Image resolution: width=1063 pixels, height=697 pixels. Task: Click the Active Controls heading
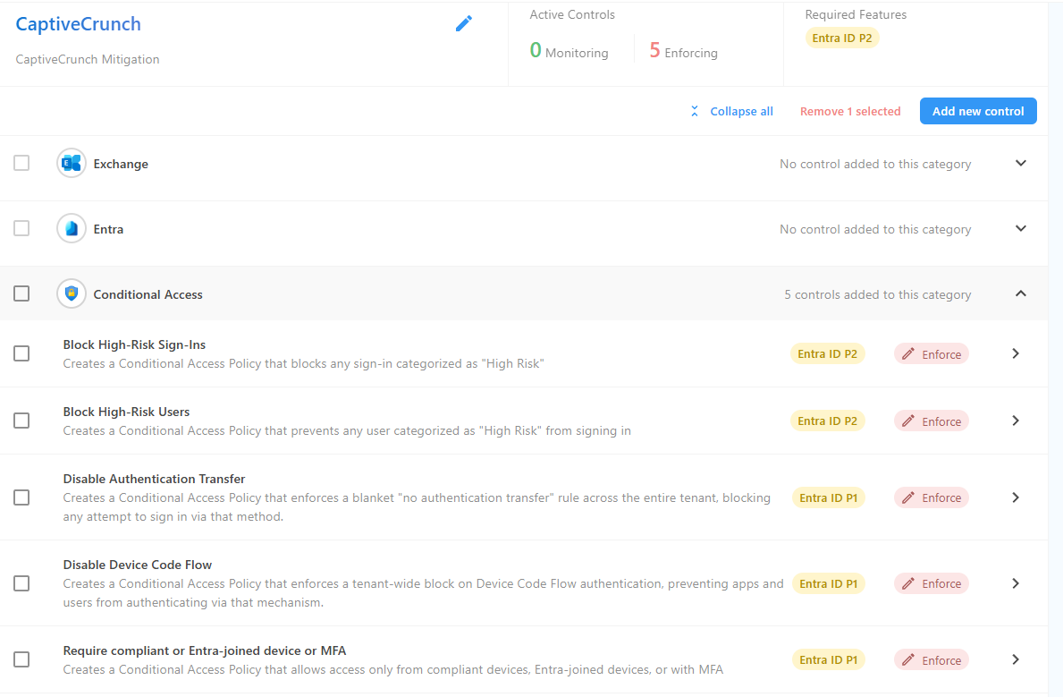[x=572, y=15]
